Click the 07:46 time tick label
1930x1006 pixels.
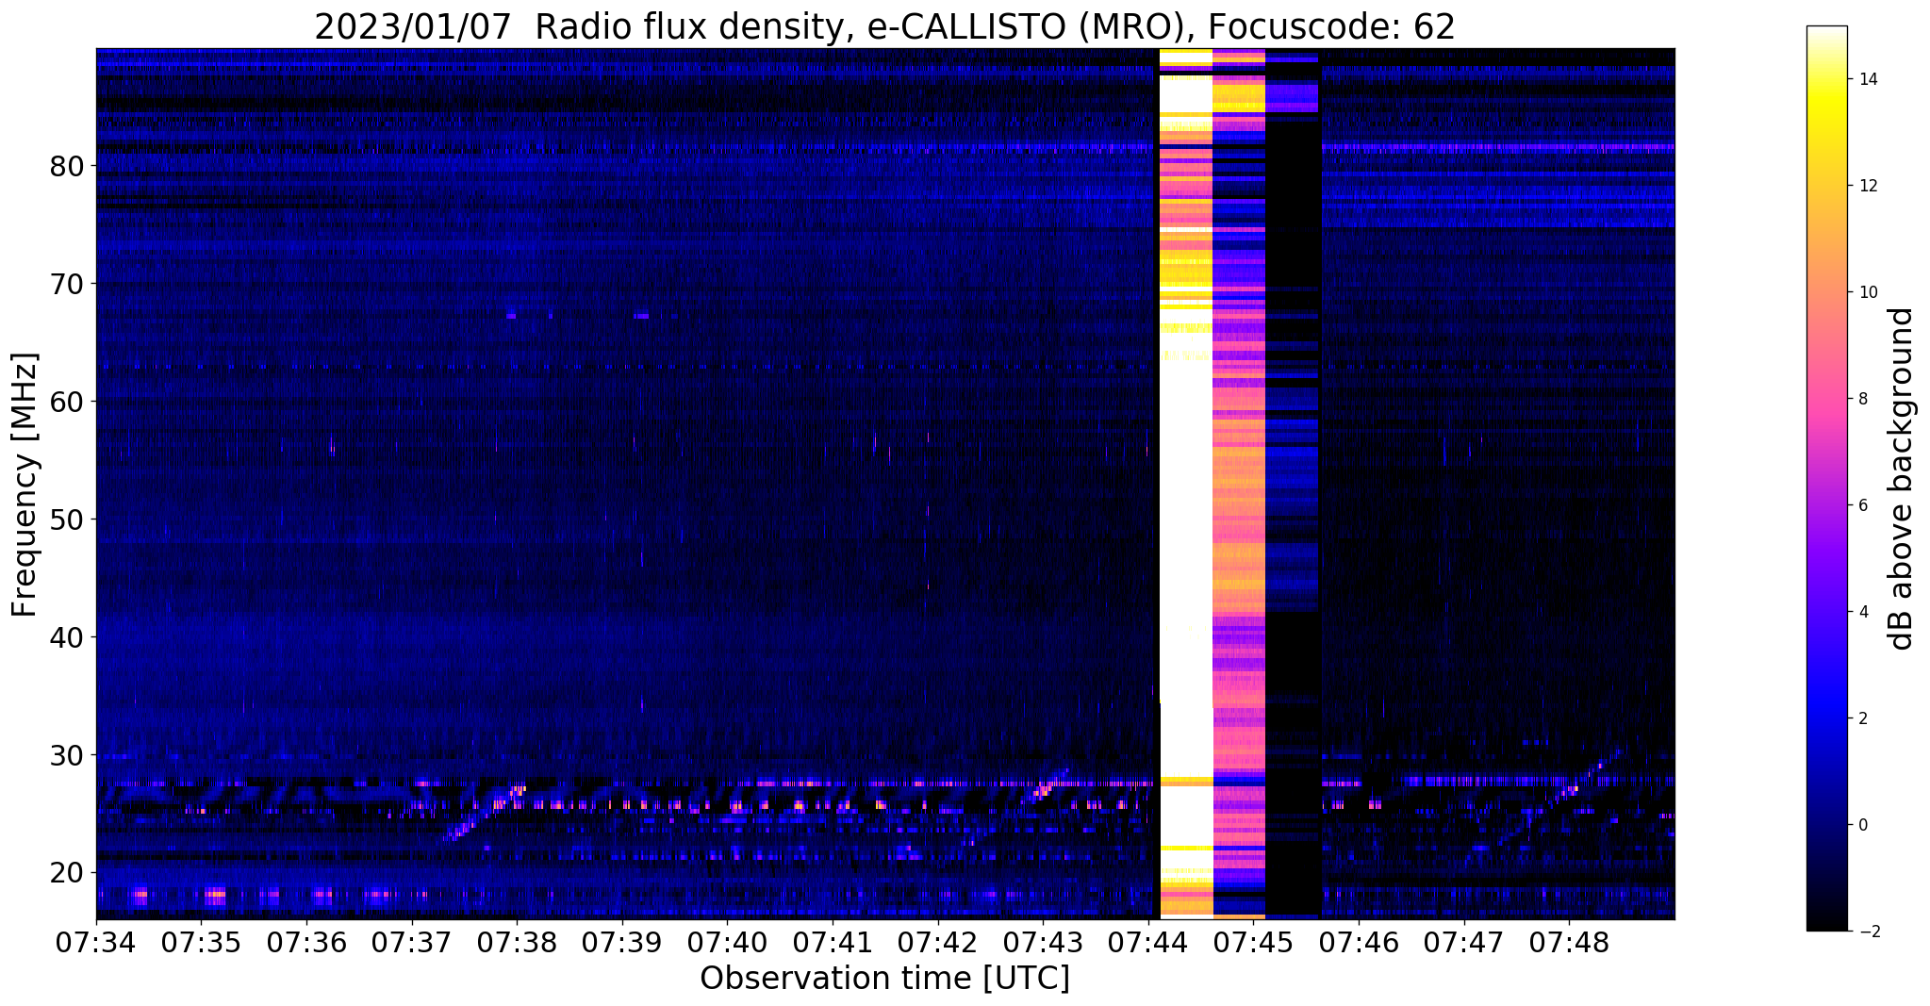coord(1358,942)
